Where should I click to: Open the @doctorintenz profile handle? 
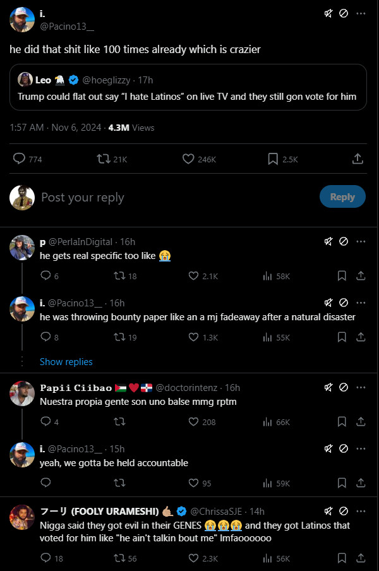pyautogui.click(x=188, y=387)
